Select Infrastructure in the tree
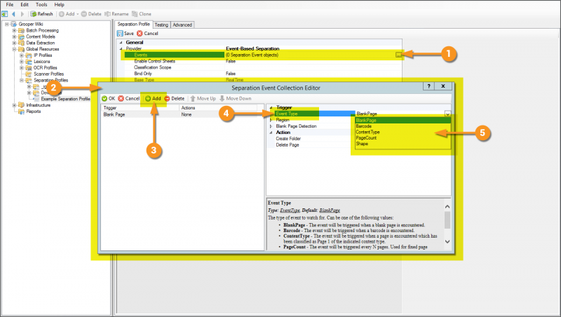The width and height of the screenshot is (561, 317). point(39,105)
